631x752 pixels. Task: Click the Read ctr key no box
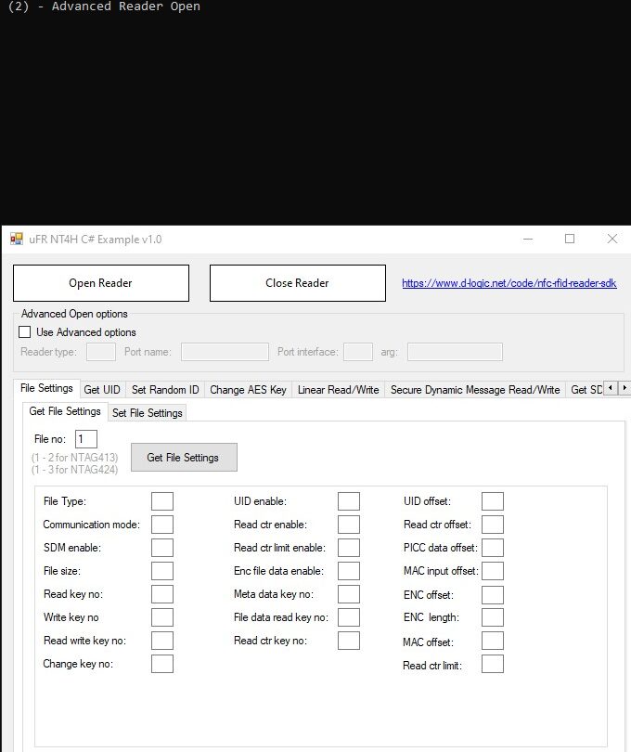coord(349,641)
